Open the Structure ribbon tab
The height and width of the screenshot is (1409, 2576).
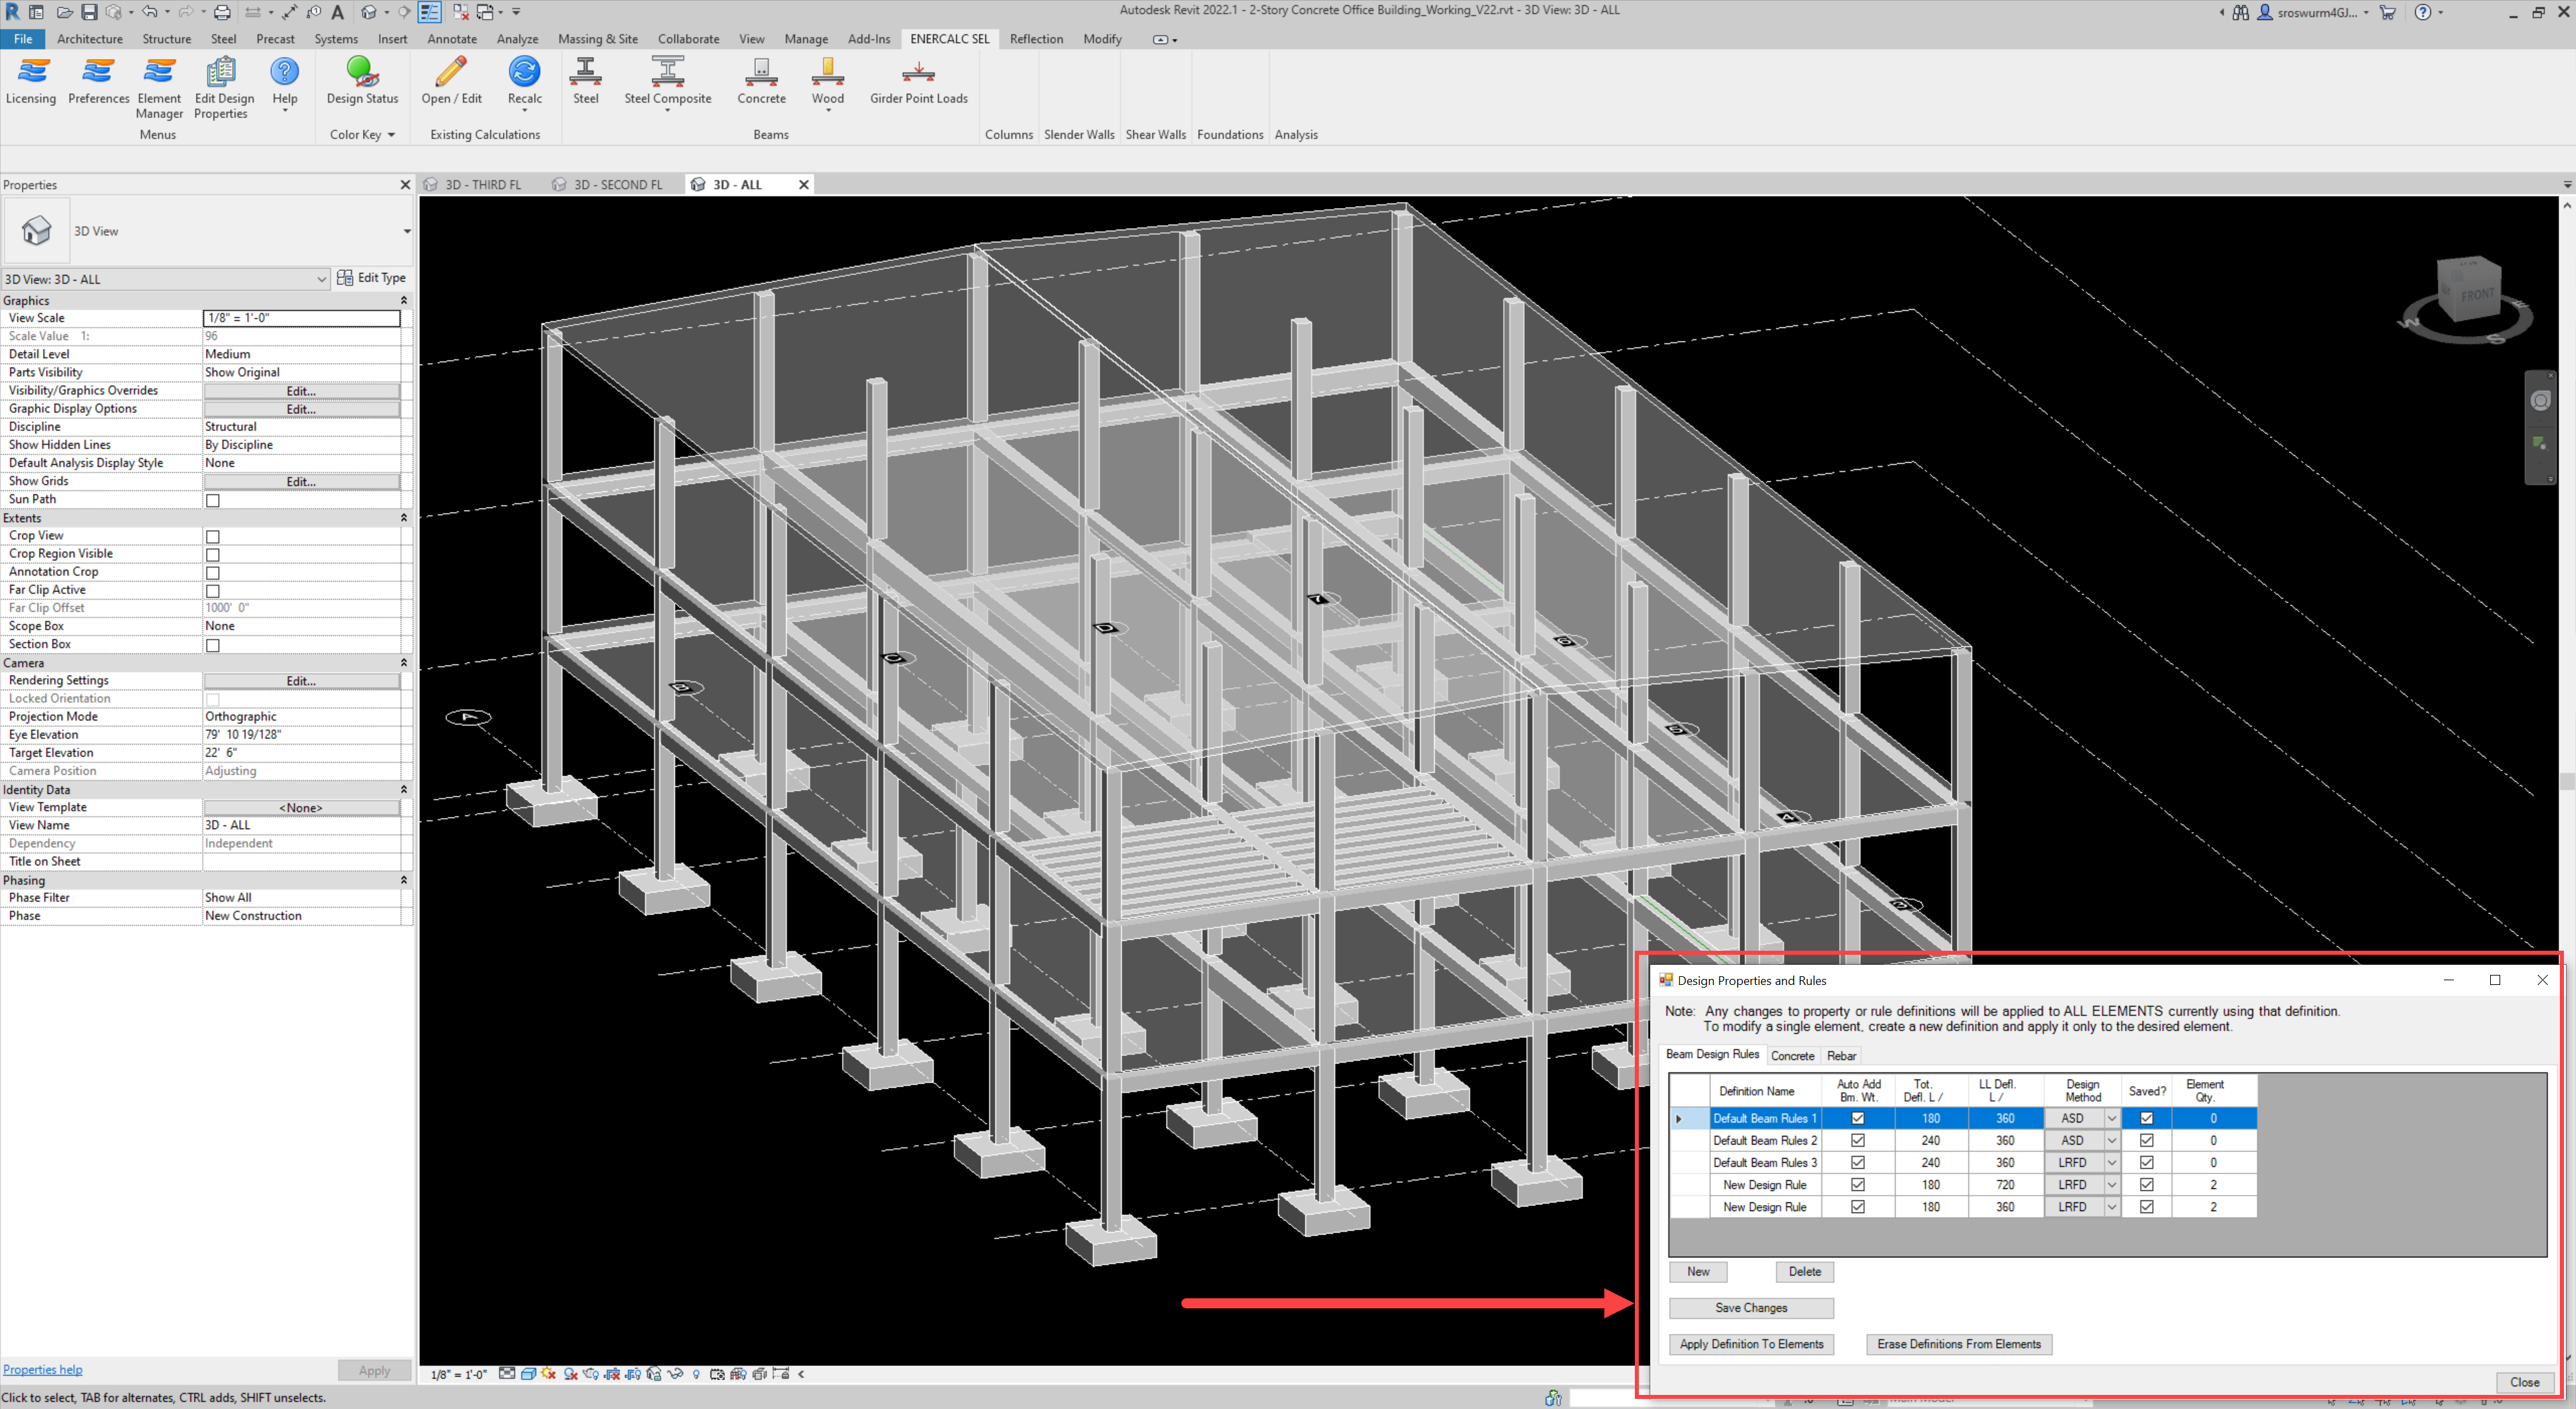[x=166, y=39]
